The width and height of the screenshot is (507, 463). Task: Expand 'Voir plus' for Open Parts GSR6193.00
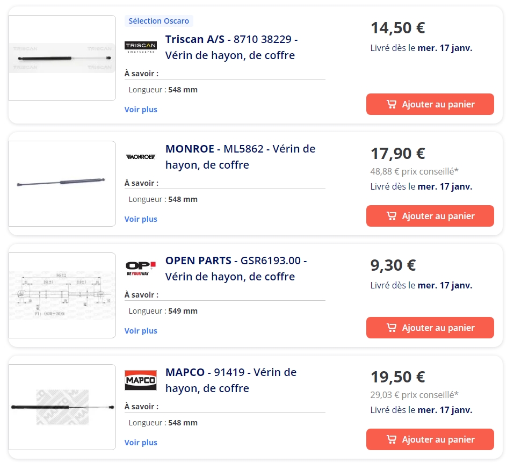click(141, 331)
